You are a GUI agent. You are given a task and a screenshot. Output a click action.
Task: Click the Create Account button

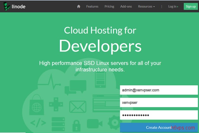click(x=159, y=127)
